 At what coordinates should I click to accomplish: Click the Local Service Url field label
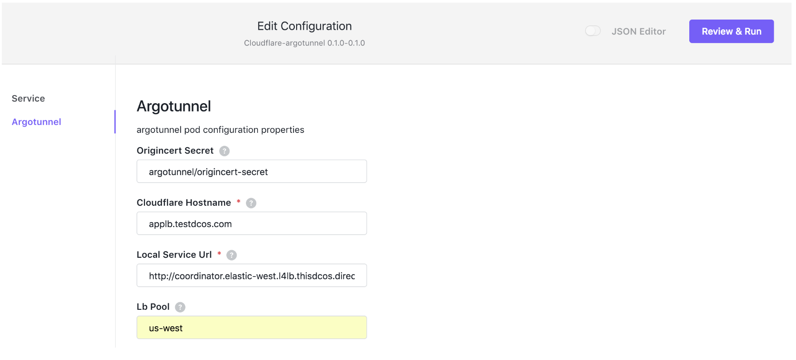click(x=174, y=255)
